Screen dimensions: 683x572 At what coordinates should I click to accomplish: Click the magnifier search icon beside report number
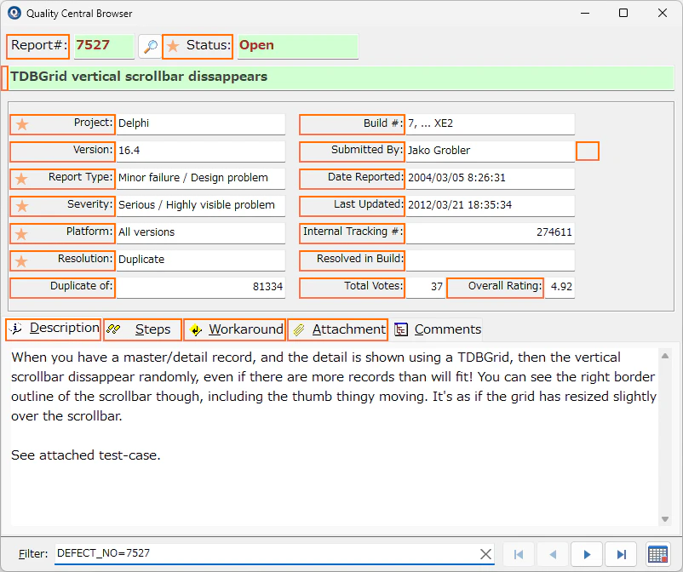click(x=150, y=46)
